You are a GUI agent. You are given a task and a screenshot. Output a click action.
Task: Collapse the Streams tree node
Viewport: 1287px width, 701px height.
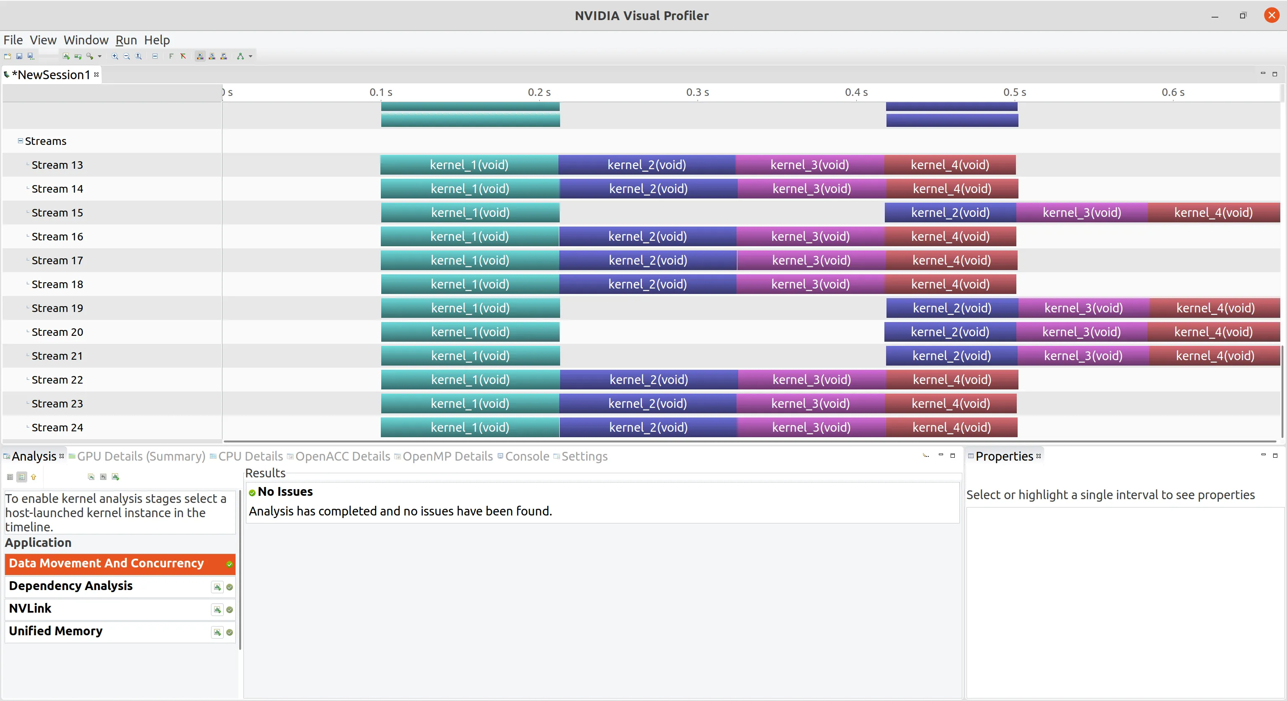(x=21, y=141)
